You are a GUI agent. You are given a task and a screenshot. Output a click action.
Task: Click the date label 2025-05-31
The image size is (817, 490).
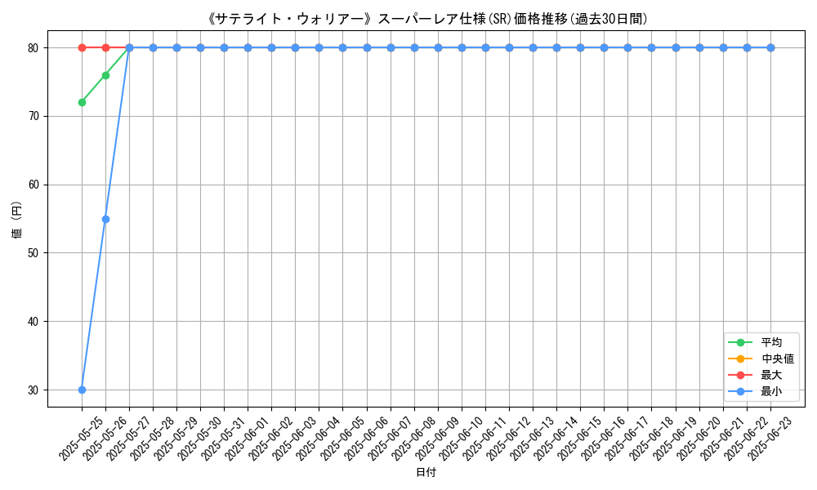(223, 439)
